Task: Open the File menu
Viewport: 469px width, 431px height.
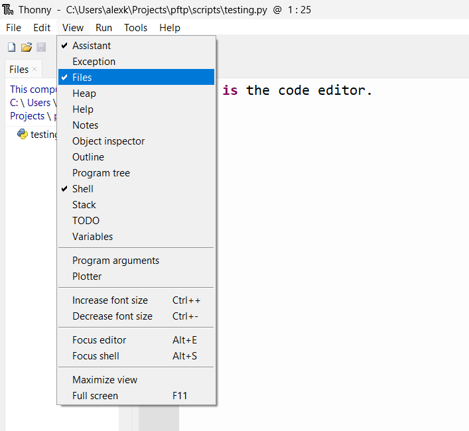Action: (13, 28)
